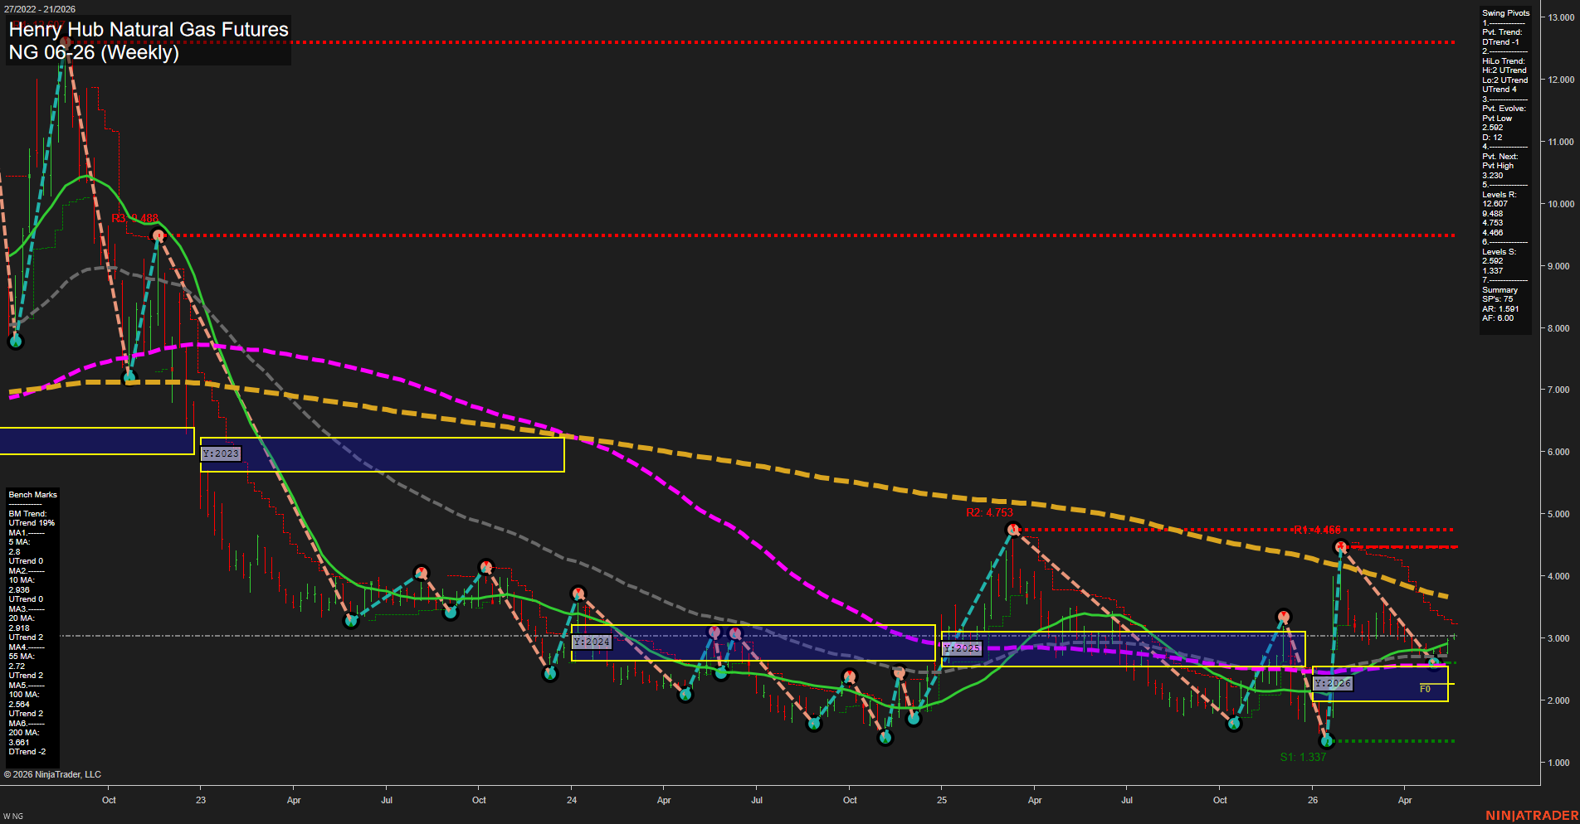Click the SP's: 75 summary value
Viewport: 1580px width, 824px height.
tap(1497, 299)
